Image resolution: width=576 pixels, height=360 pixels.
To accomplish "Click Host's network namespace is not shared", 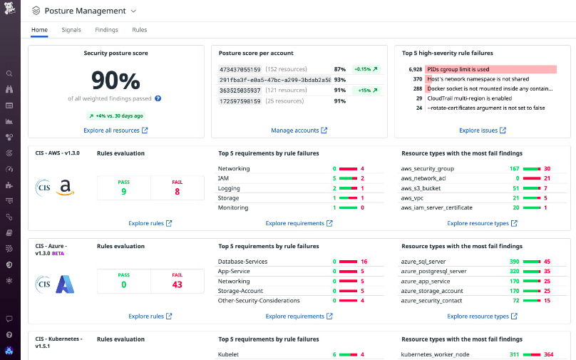I will [x=478, y=79].
